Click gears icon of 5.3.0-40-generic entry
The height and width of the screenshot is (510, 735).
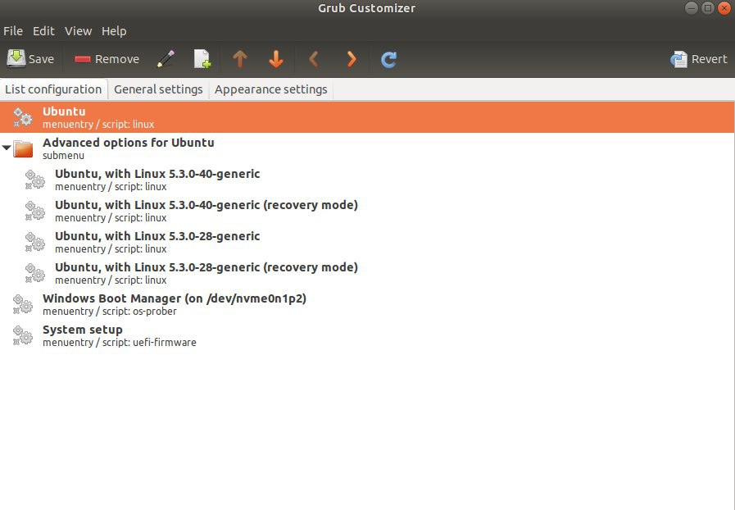click(34, 180)
